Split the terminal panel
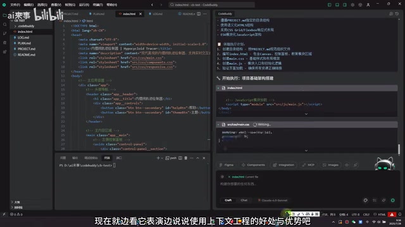405x227 pixels. point(180,158)
